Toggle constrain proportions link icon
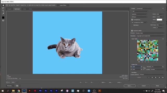 145,68
